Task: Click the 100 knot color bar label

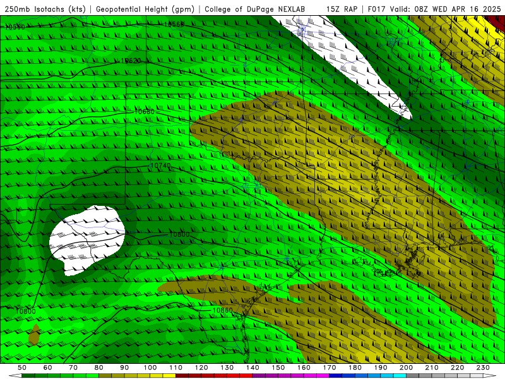Action: click(150, 368)
